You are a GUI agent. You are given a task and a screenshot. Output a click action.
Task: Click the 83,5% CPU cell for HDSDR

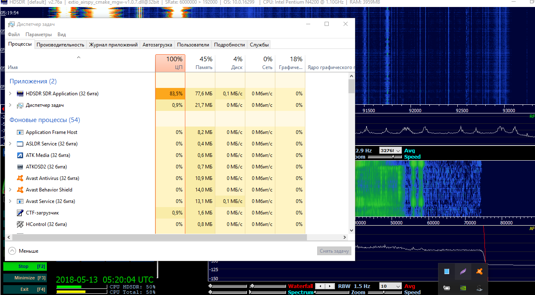[170, 94]
